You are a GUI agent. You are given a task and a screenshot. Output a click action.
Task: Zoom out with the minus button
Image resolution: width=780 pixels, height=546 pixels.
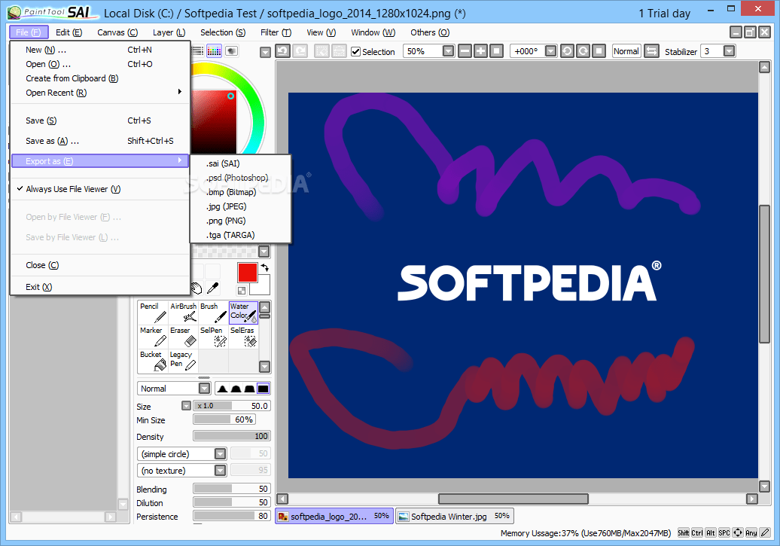click(465, 50)
